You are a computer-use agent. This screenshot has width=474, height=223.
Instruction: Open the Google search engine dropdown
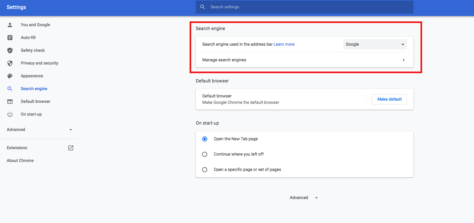(375, 44)
